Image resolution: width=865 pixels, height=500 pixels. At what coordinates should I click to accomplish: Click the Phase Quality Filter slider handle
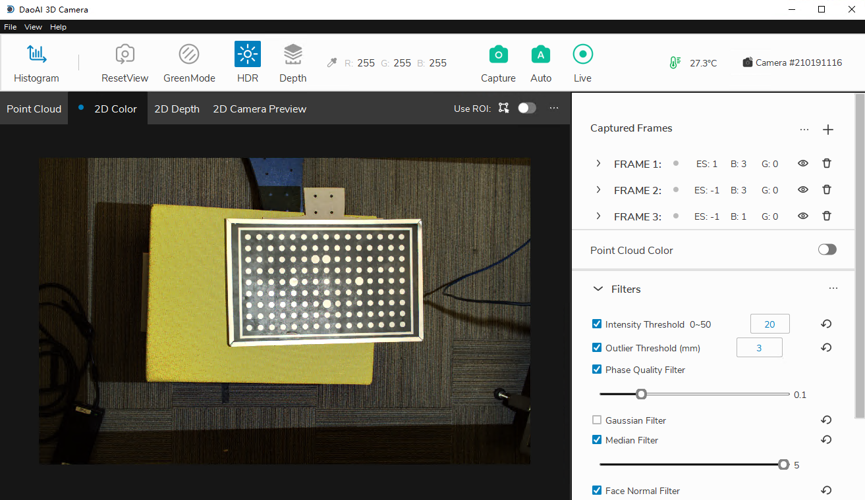[x=641, y=394]
